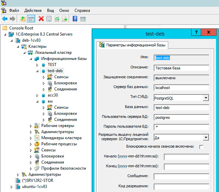
Task: Expand the TEST infobase node
Action: [x=37, y=65]
